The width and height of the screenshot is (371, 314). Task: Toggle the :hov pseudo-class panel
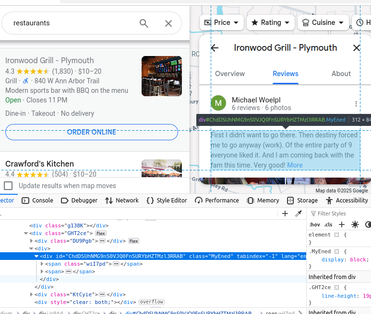pyautogui.click(x=315, y=224)
